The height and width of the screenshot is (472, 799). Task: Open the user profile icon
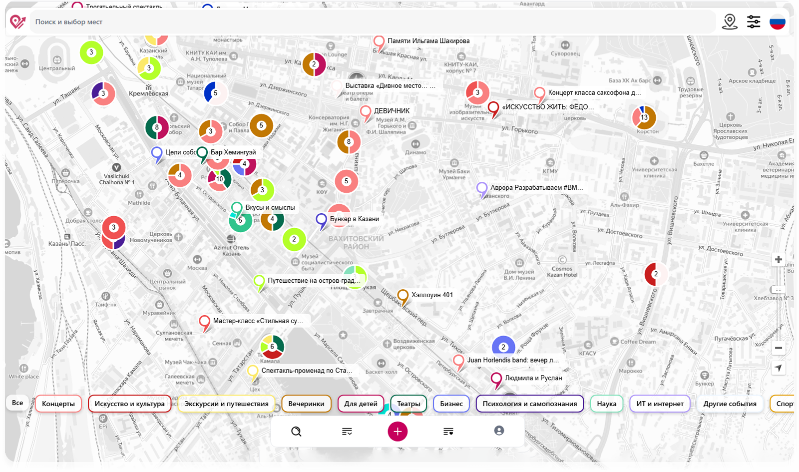[499, 431]
